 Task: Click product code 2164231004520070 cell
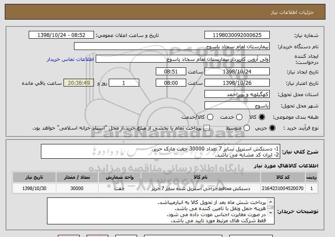(x=283, y=188)
